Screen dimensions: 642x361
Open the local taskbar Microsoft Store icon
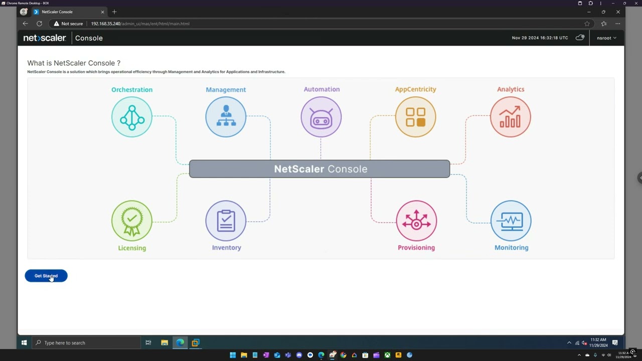(x=365, y=355)
